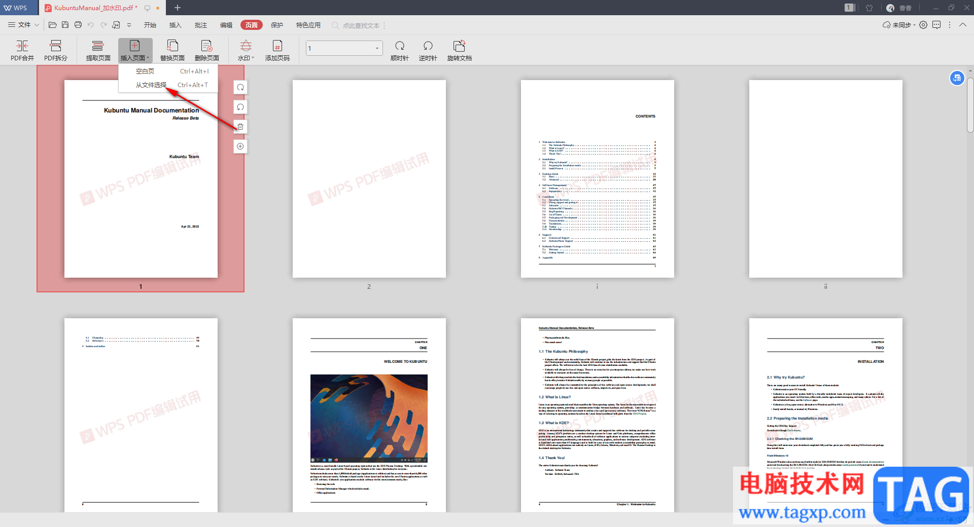974x527 pixels.
Task: Open a new tab with the plus button
Action: 178,8
